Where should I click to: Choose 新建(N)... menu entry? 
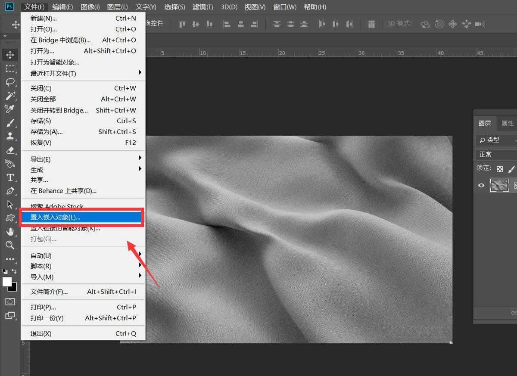[83, 18]
